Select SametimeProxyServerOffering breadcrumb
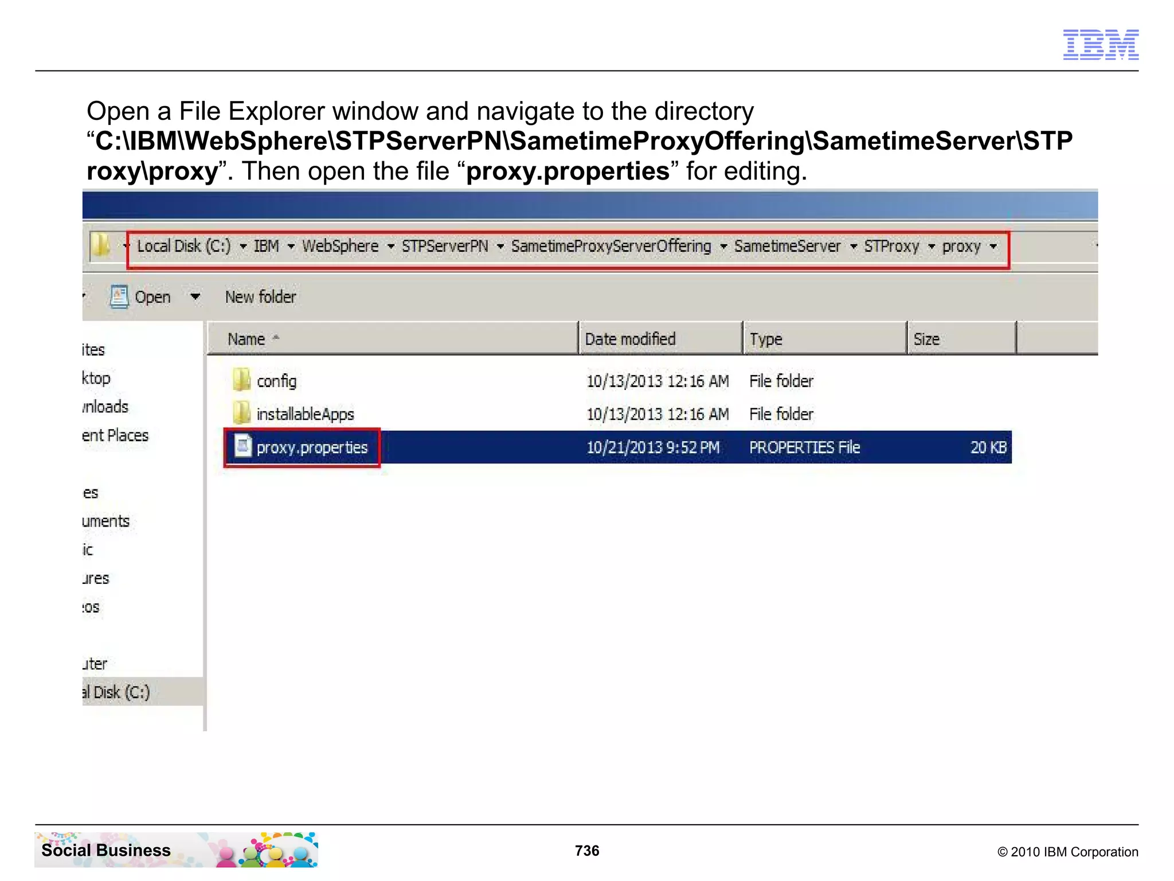 click(x=611, y=246)
